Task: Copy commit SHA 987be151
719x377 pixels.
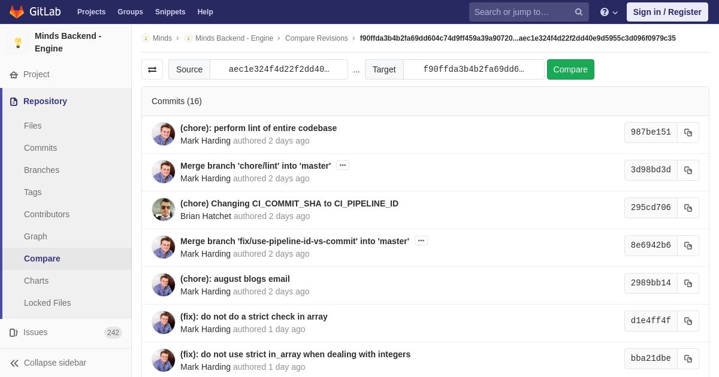Action: click(688, 133)
